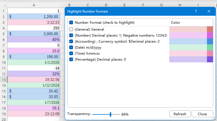Select the cell showing 1/12/2024
This screenshot has width=217, height=121.
(34, 85)
